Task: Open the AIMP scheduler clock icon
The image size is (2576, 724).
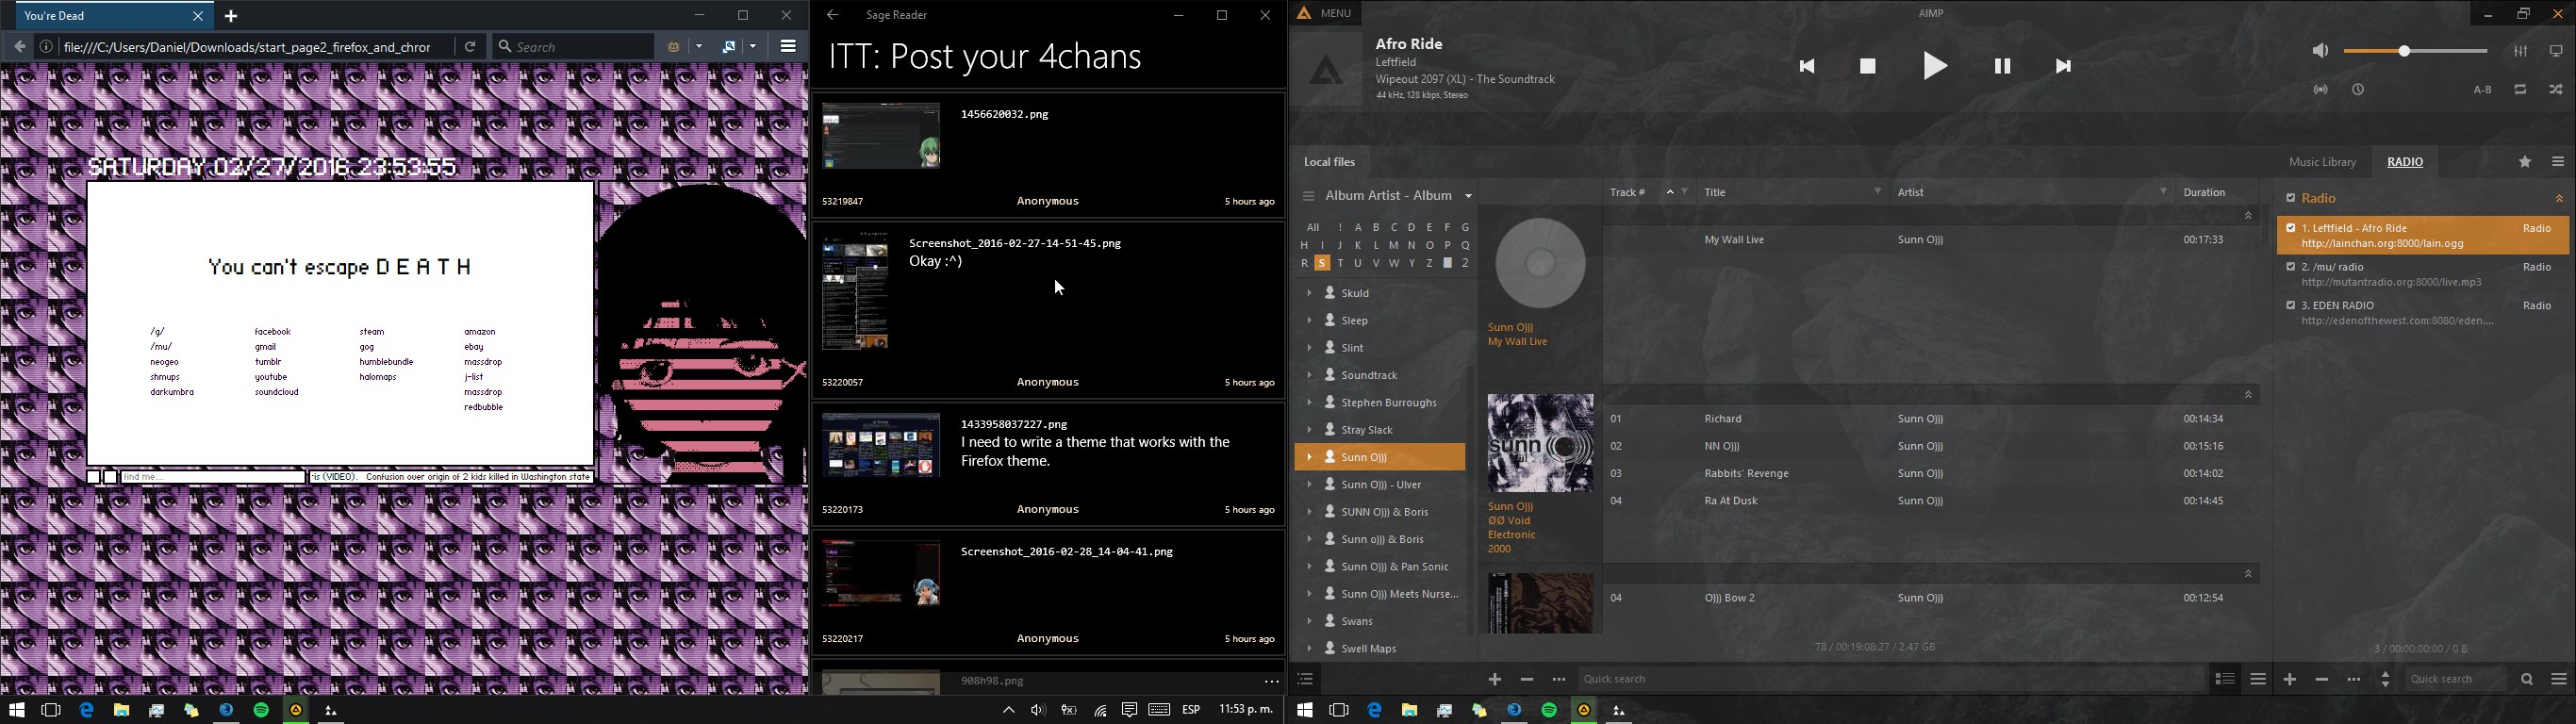Action: tap(2358, 90)
